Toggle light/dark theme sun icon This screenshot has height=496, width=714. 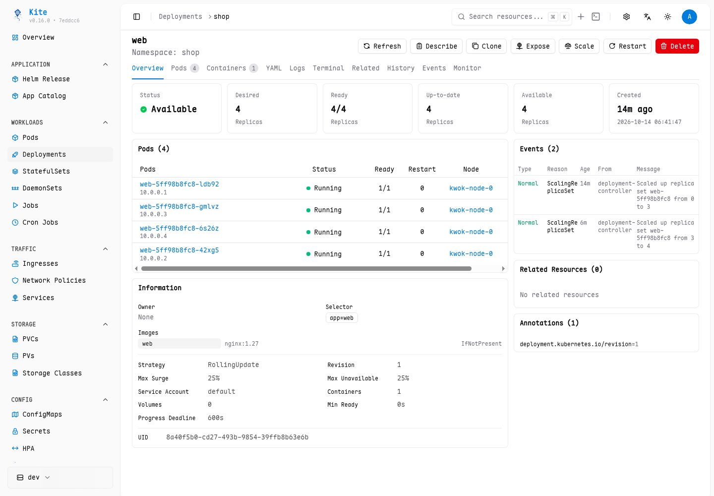(x=668, y=17)
